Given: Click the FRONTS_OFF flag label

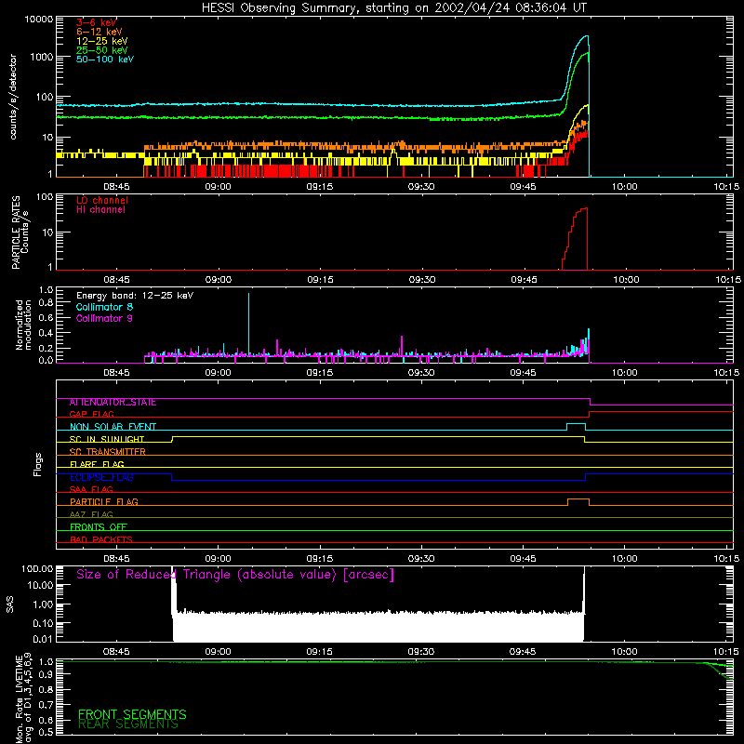Looking at the screenshot, I should tap(99, 527).
